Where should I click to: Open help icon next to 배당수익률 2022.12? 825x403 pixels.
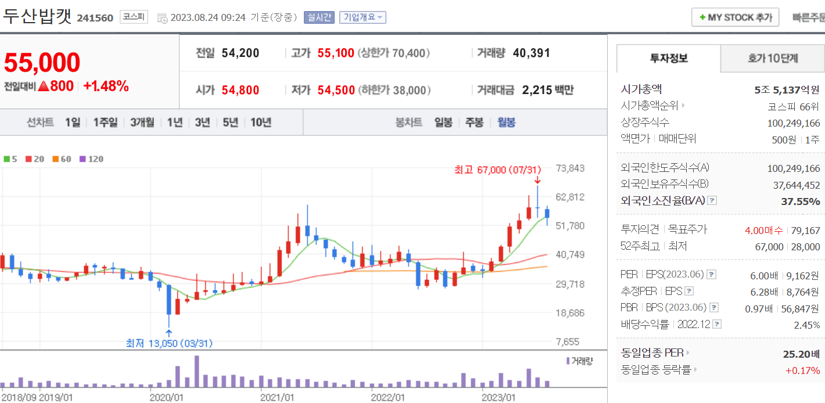tap(718, 324)
